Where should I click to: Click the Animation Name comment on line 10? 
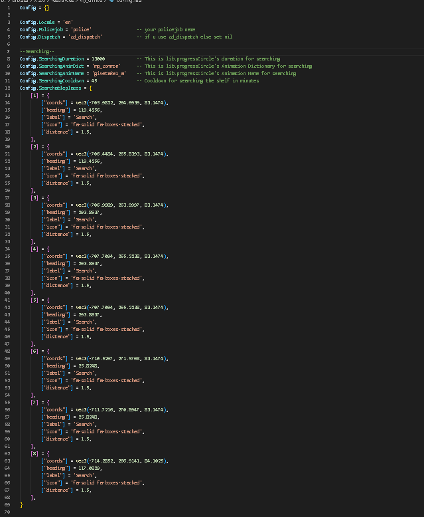pos(216,74)
